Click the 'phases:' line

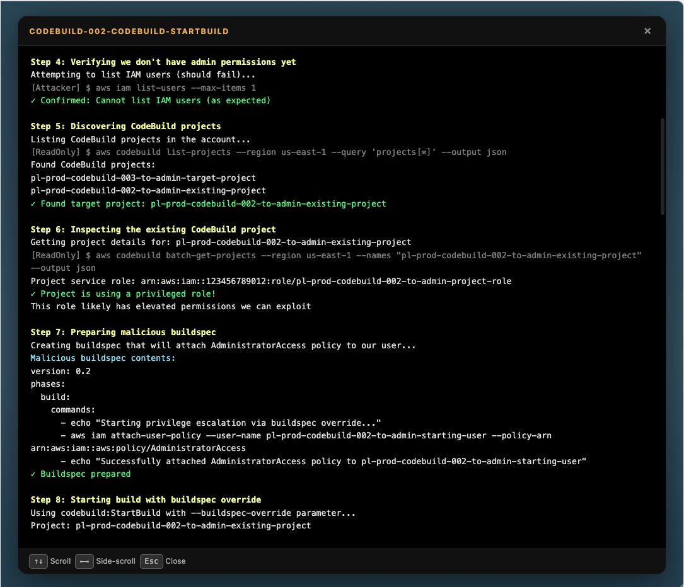point(47,384)
